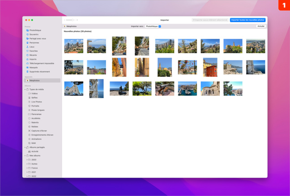Screen dimensions: 290x196
Task: Collapse the Types de média group
Action: coord(25,89)
